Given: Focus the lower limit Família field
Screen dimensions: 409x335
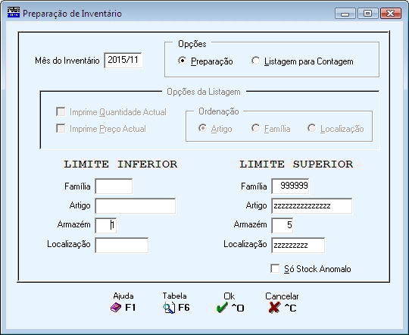Looking at the screenshot, I should 114,186.
